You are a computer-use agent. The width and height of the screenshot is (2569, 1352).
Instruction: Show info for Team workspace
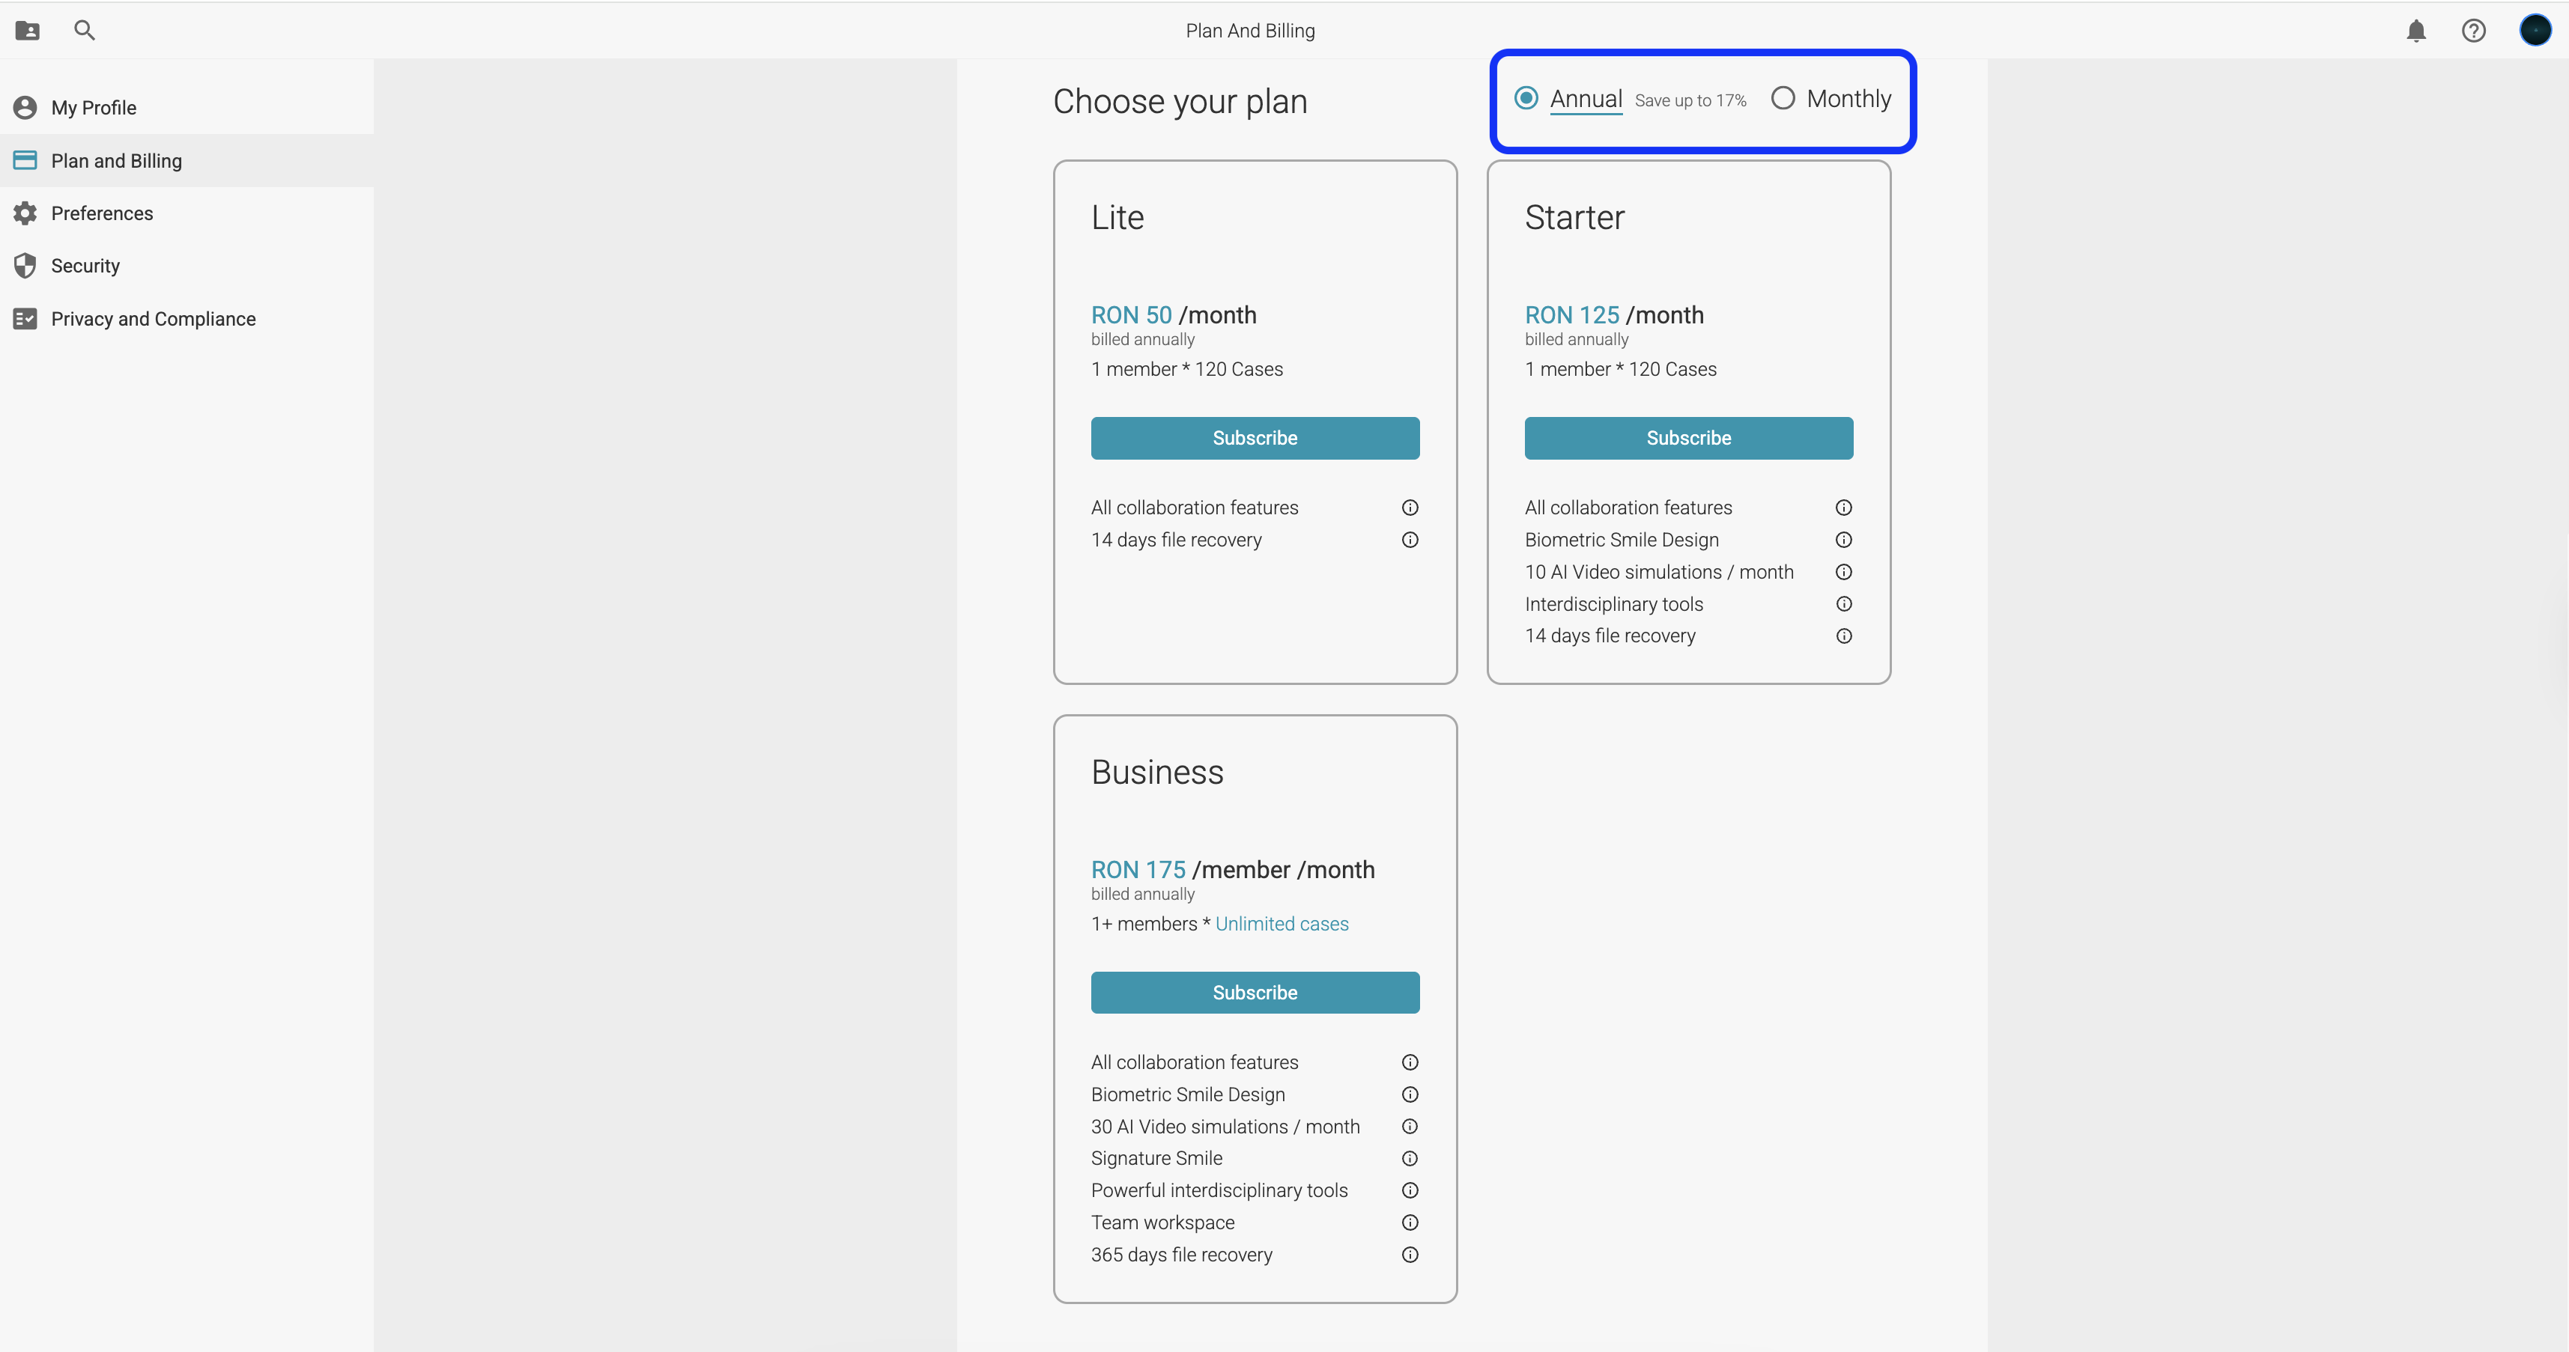pos(1409,1222)
